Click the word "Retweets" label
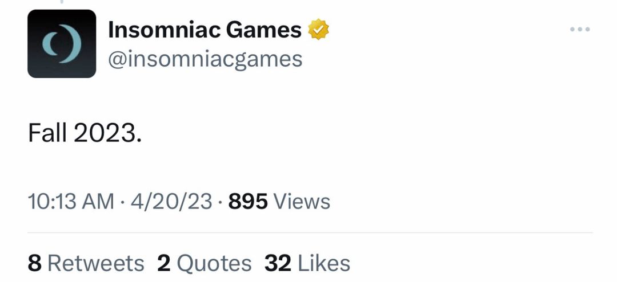 click(x=95, y=263)
